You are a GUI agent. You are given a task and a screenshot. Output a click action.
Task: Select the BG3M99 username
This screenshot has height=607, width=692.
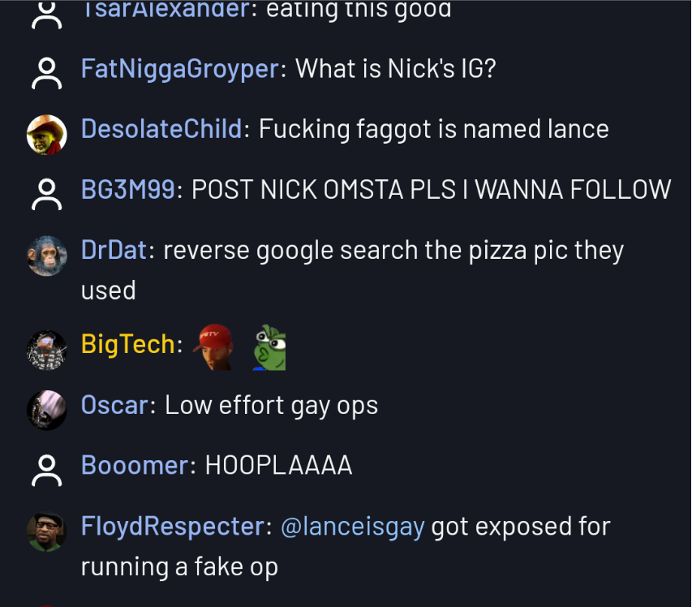pyautogui.click(x=128, y=189)
